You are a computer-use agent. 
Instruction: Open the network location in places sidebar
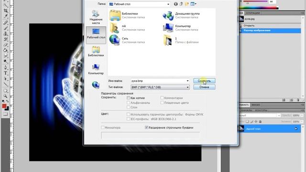(96, 85)
